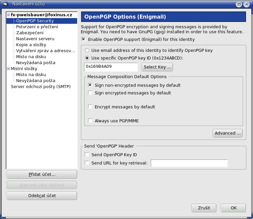Select the fx-pweisbauer@foxinus.cz account entry
The image size is (253, 219).
point(41,15)
